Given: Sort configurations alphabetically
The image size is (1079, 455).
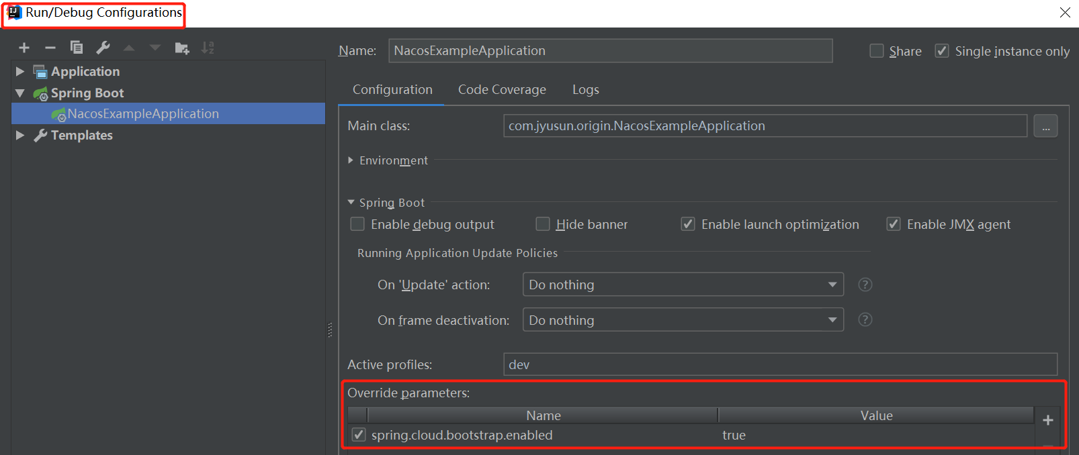Looking at the screenshot, I should 208,48.
